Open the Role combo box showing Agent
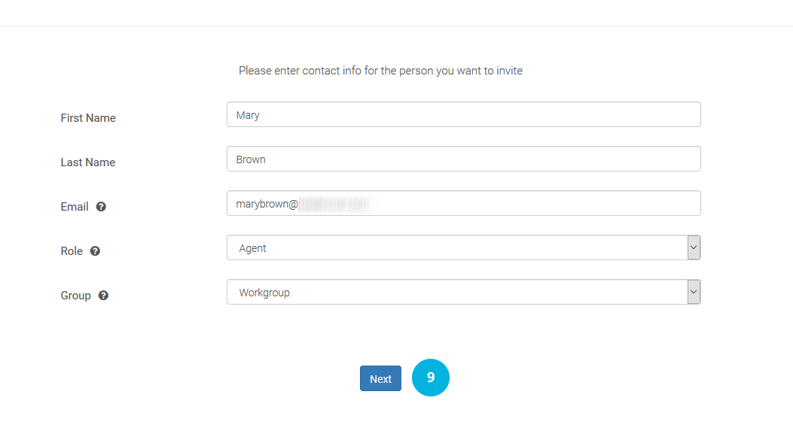This screenshot has height=434, width=793. click(464, 247)
